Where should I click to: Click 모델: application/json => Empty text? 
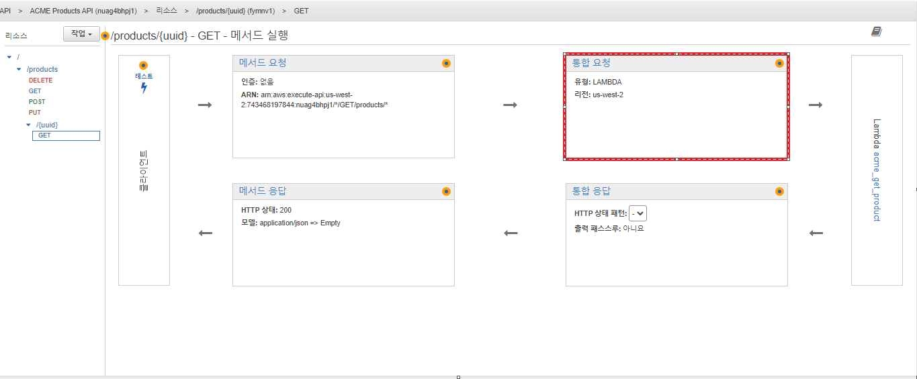pyautogui.click(x=291, y=223)
